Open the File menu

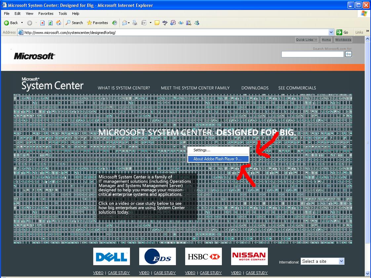click(x=7, y=14)
